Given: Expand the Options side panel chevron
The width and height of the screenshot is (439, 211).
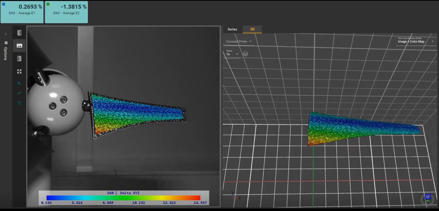Looking at the screenshot, I should tap(5, 34).
